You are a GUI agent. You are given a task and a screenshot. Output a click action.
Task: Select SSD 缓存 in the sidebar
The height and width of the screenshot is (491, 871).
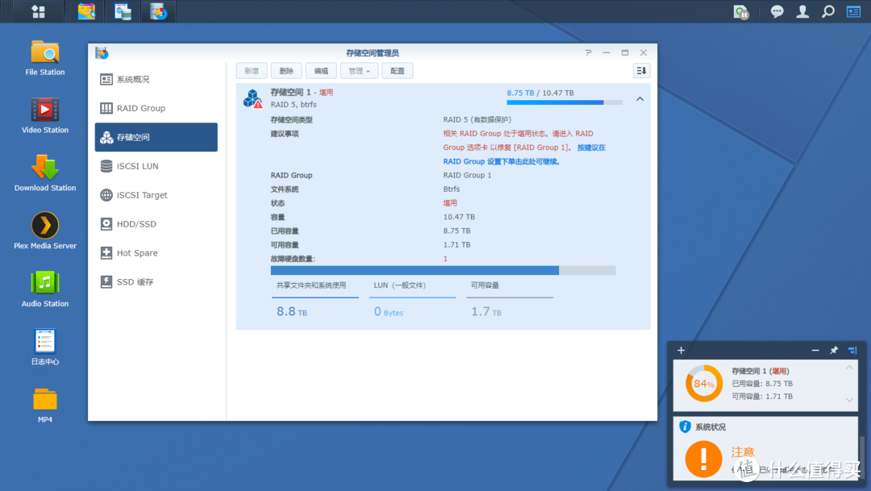pos(156,281)
